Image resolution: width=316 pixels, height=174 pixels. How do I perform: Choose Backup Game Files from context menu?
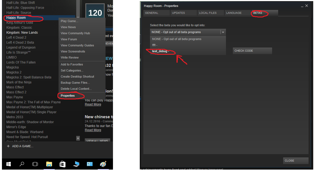(75, 83)
